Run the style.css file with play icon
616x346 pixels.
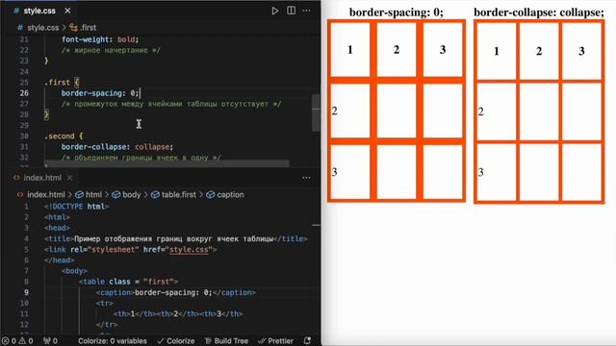point(275,11)
